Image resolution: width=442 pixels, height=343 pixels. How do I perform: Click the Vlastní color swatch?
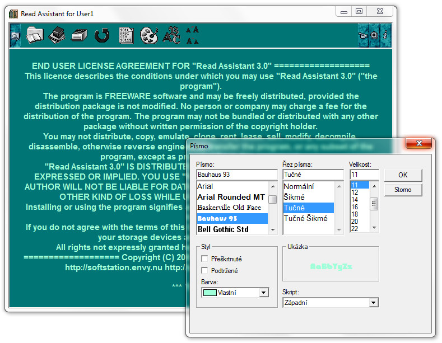pyautogui.click(x=210, y=293)
